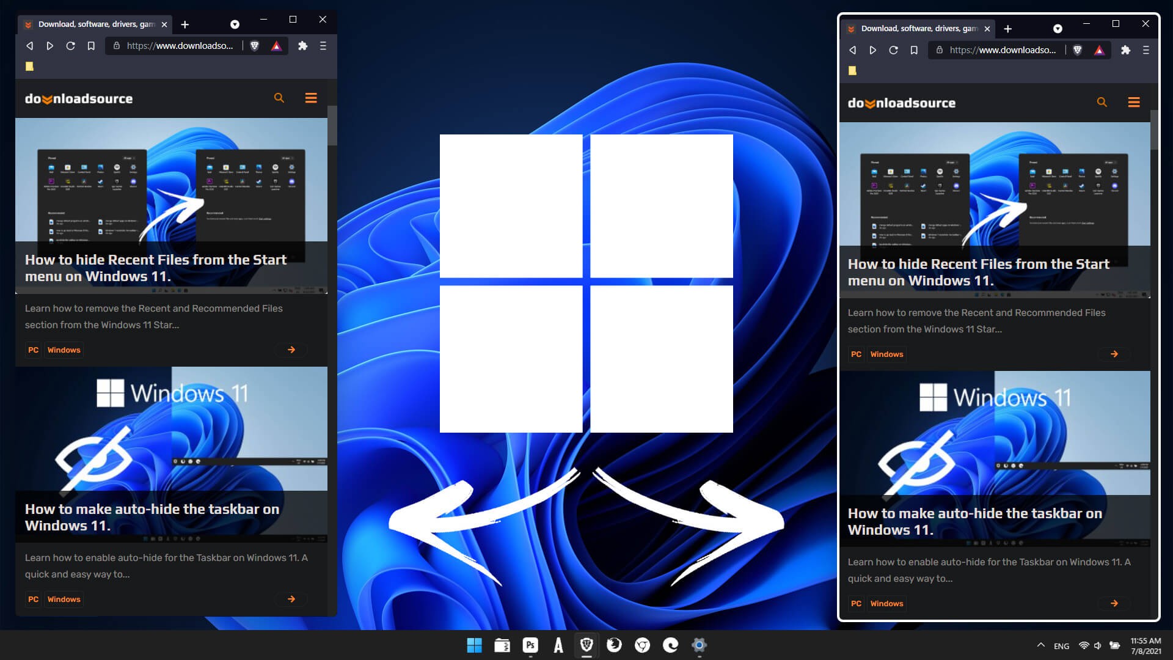
Task: Open Microsoft Edge from taskbar
Action: pos(671,645)
